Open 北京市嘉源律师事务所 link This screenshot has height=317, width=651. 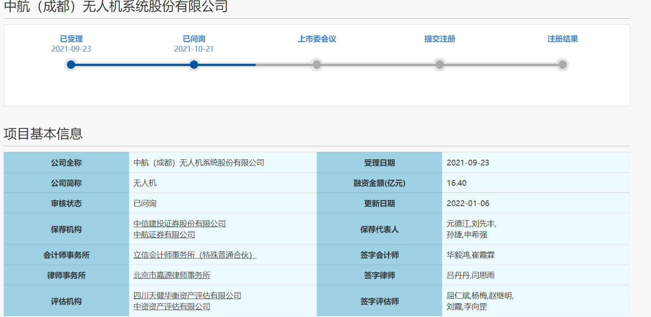point(172,276)
